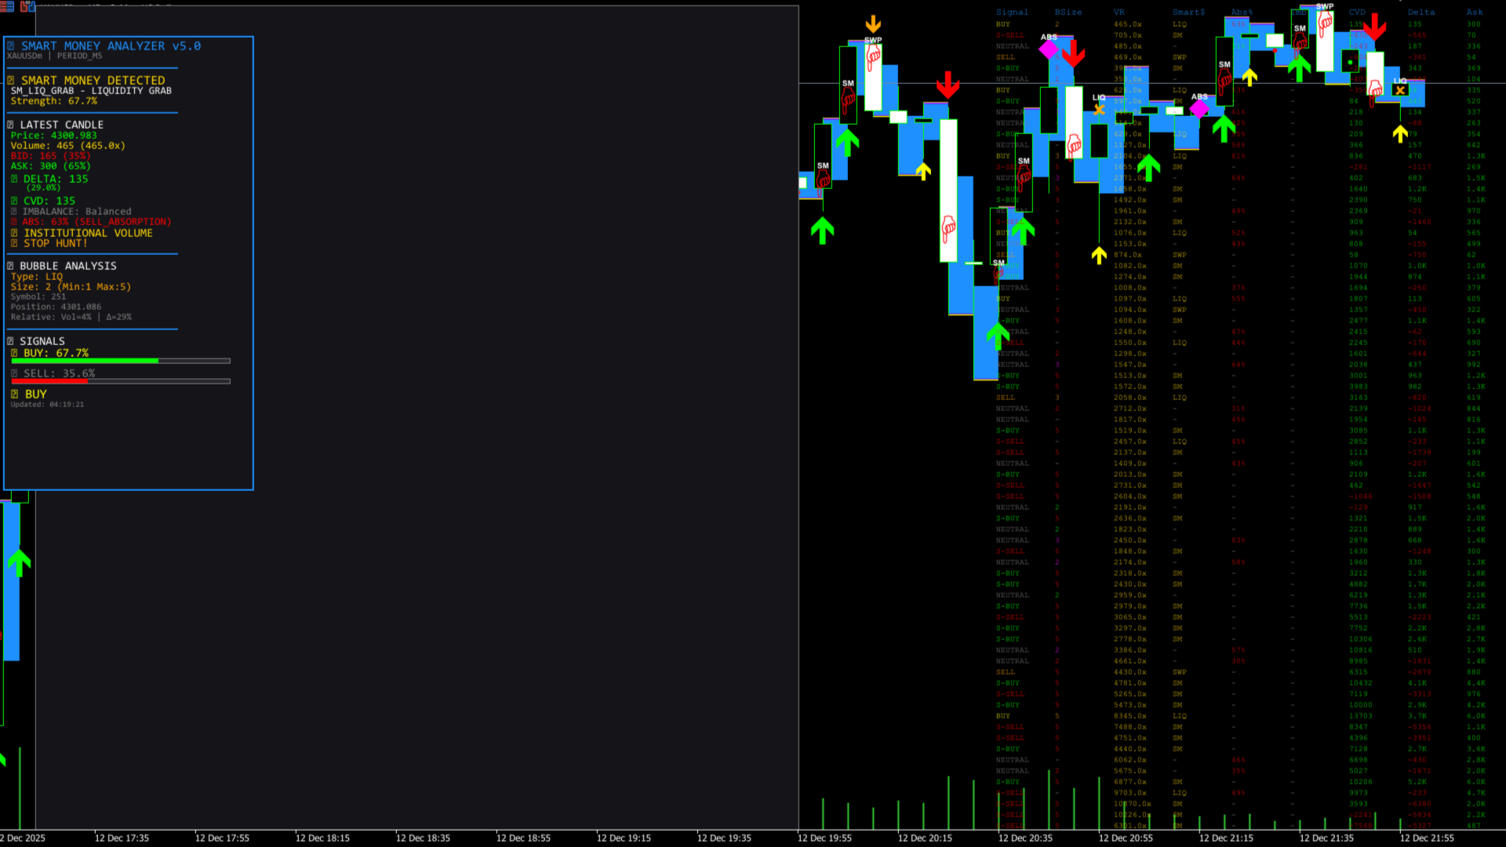The image size is (1506, 847).
Task: Click the red arrow above the tall white candle
Action: 948,85
